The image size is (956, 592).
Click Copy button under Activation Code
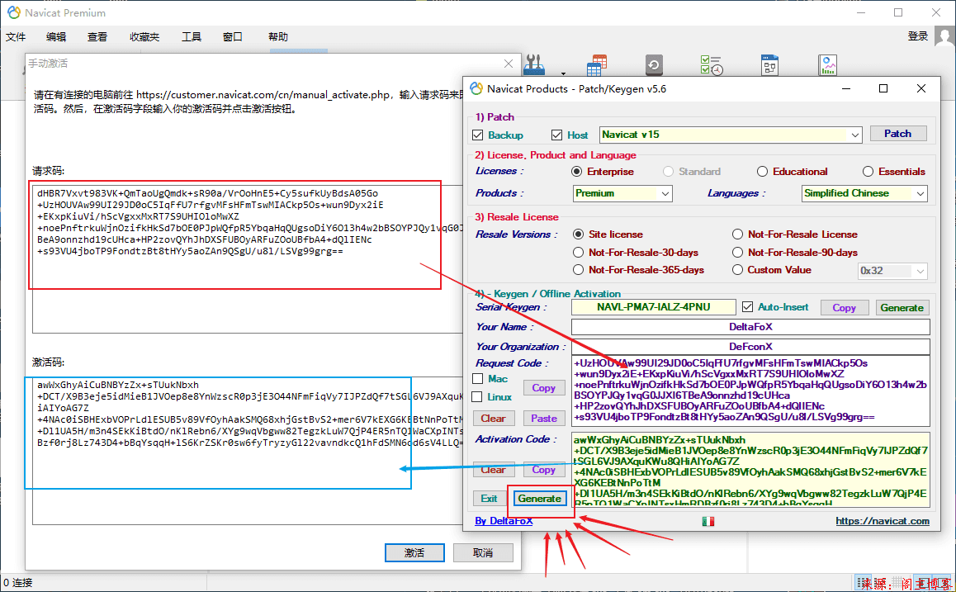tap(544, 470)
